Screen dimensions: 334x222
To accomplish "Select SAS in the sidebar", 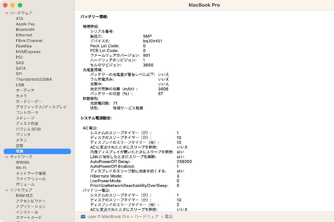I will [x=20, y=63].
